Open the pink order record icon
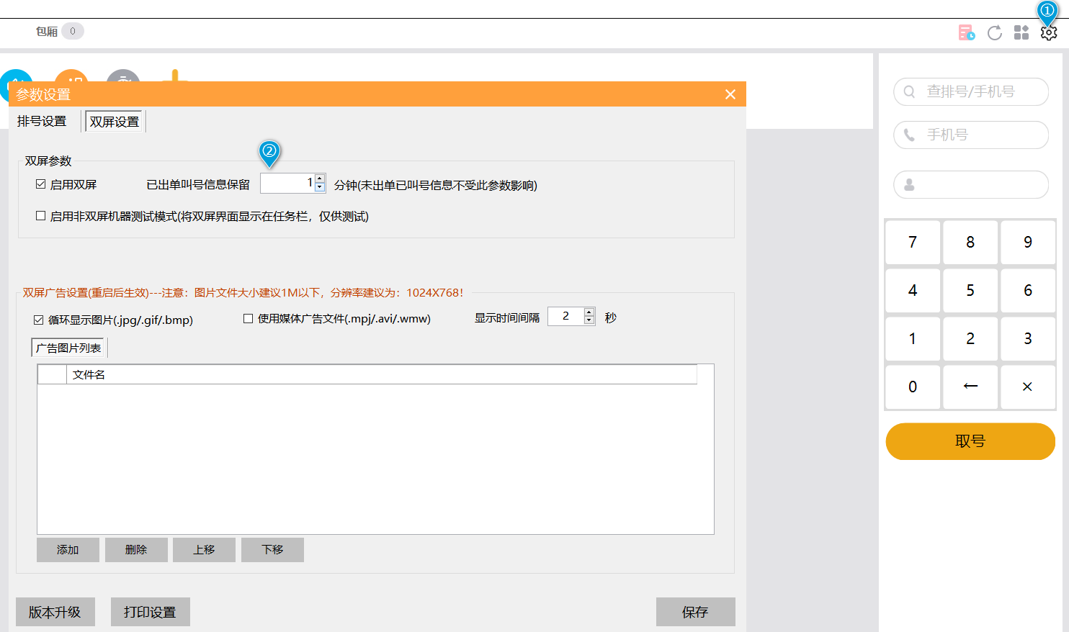Image resolution: width=1069 pixels, height=632 pixels. tap(966, 33)
